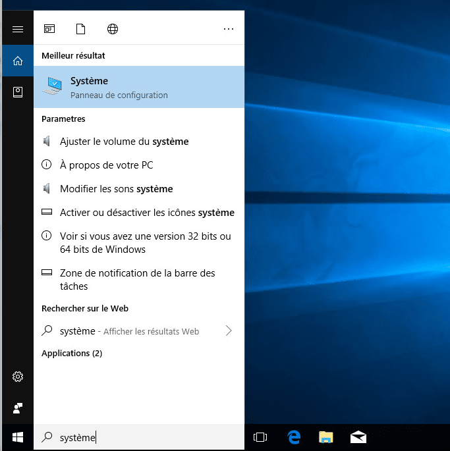Open Mail app from taskbar
Screen dimensions: 450x451
coord(358,437)
